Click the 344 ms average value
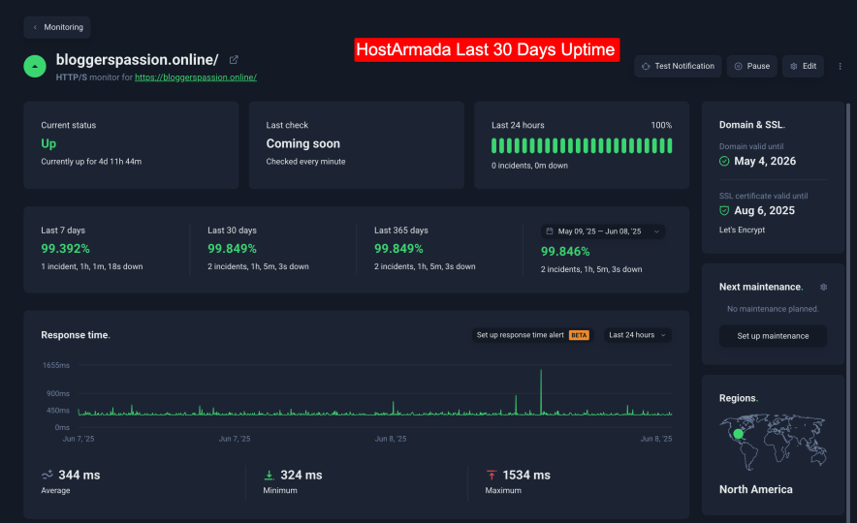Screen dimensions: 857x523 (79, 475)
